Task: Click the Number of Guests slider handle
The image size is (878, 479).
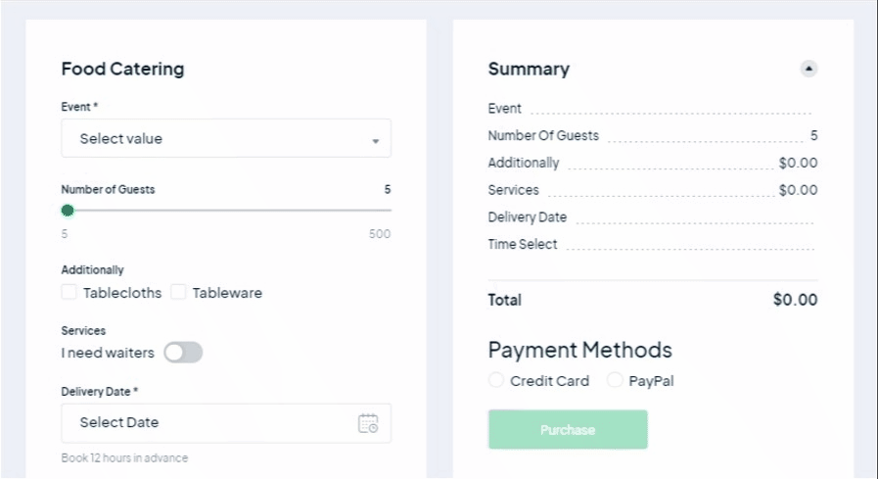Action: click(x=68, y=211)
